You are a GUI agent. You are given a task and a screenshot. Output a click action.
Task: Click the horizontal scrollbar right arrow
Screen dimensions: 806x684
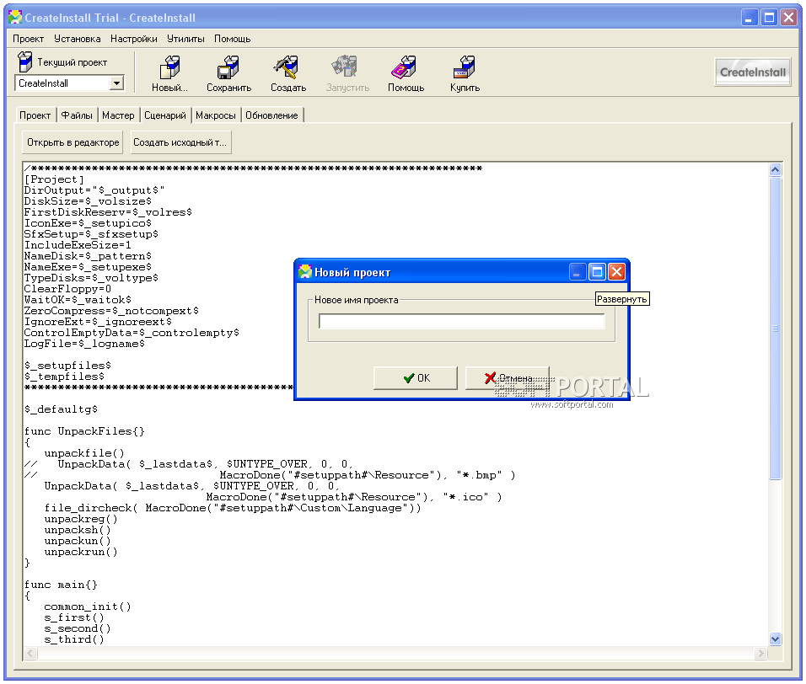[x=760, y=653]
